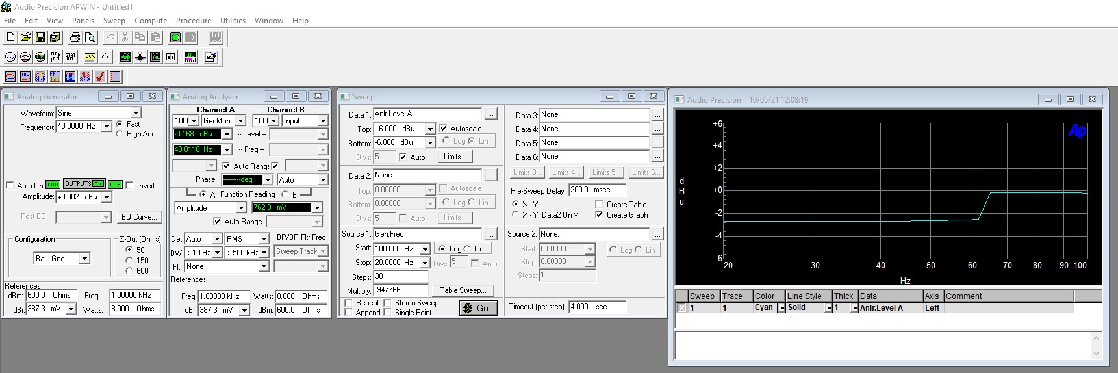The image size is (1118, 373).
Task: Click the Save floppy disk icon
Action: click(40, 38)
